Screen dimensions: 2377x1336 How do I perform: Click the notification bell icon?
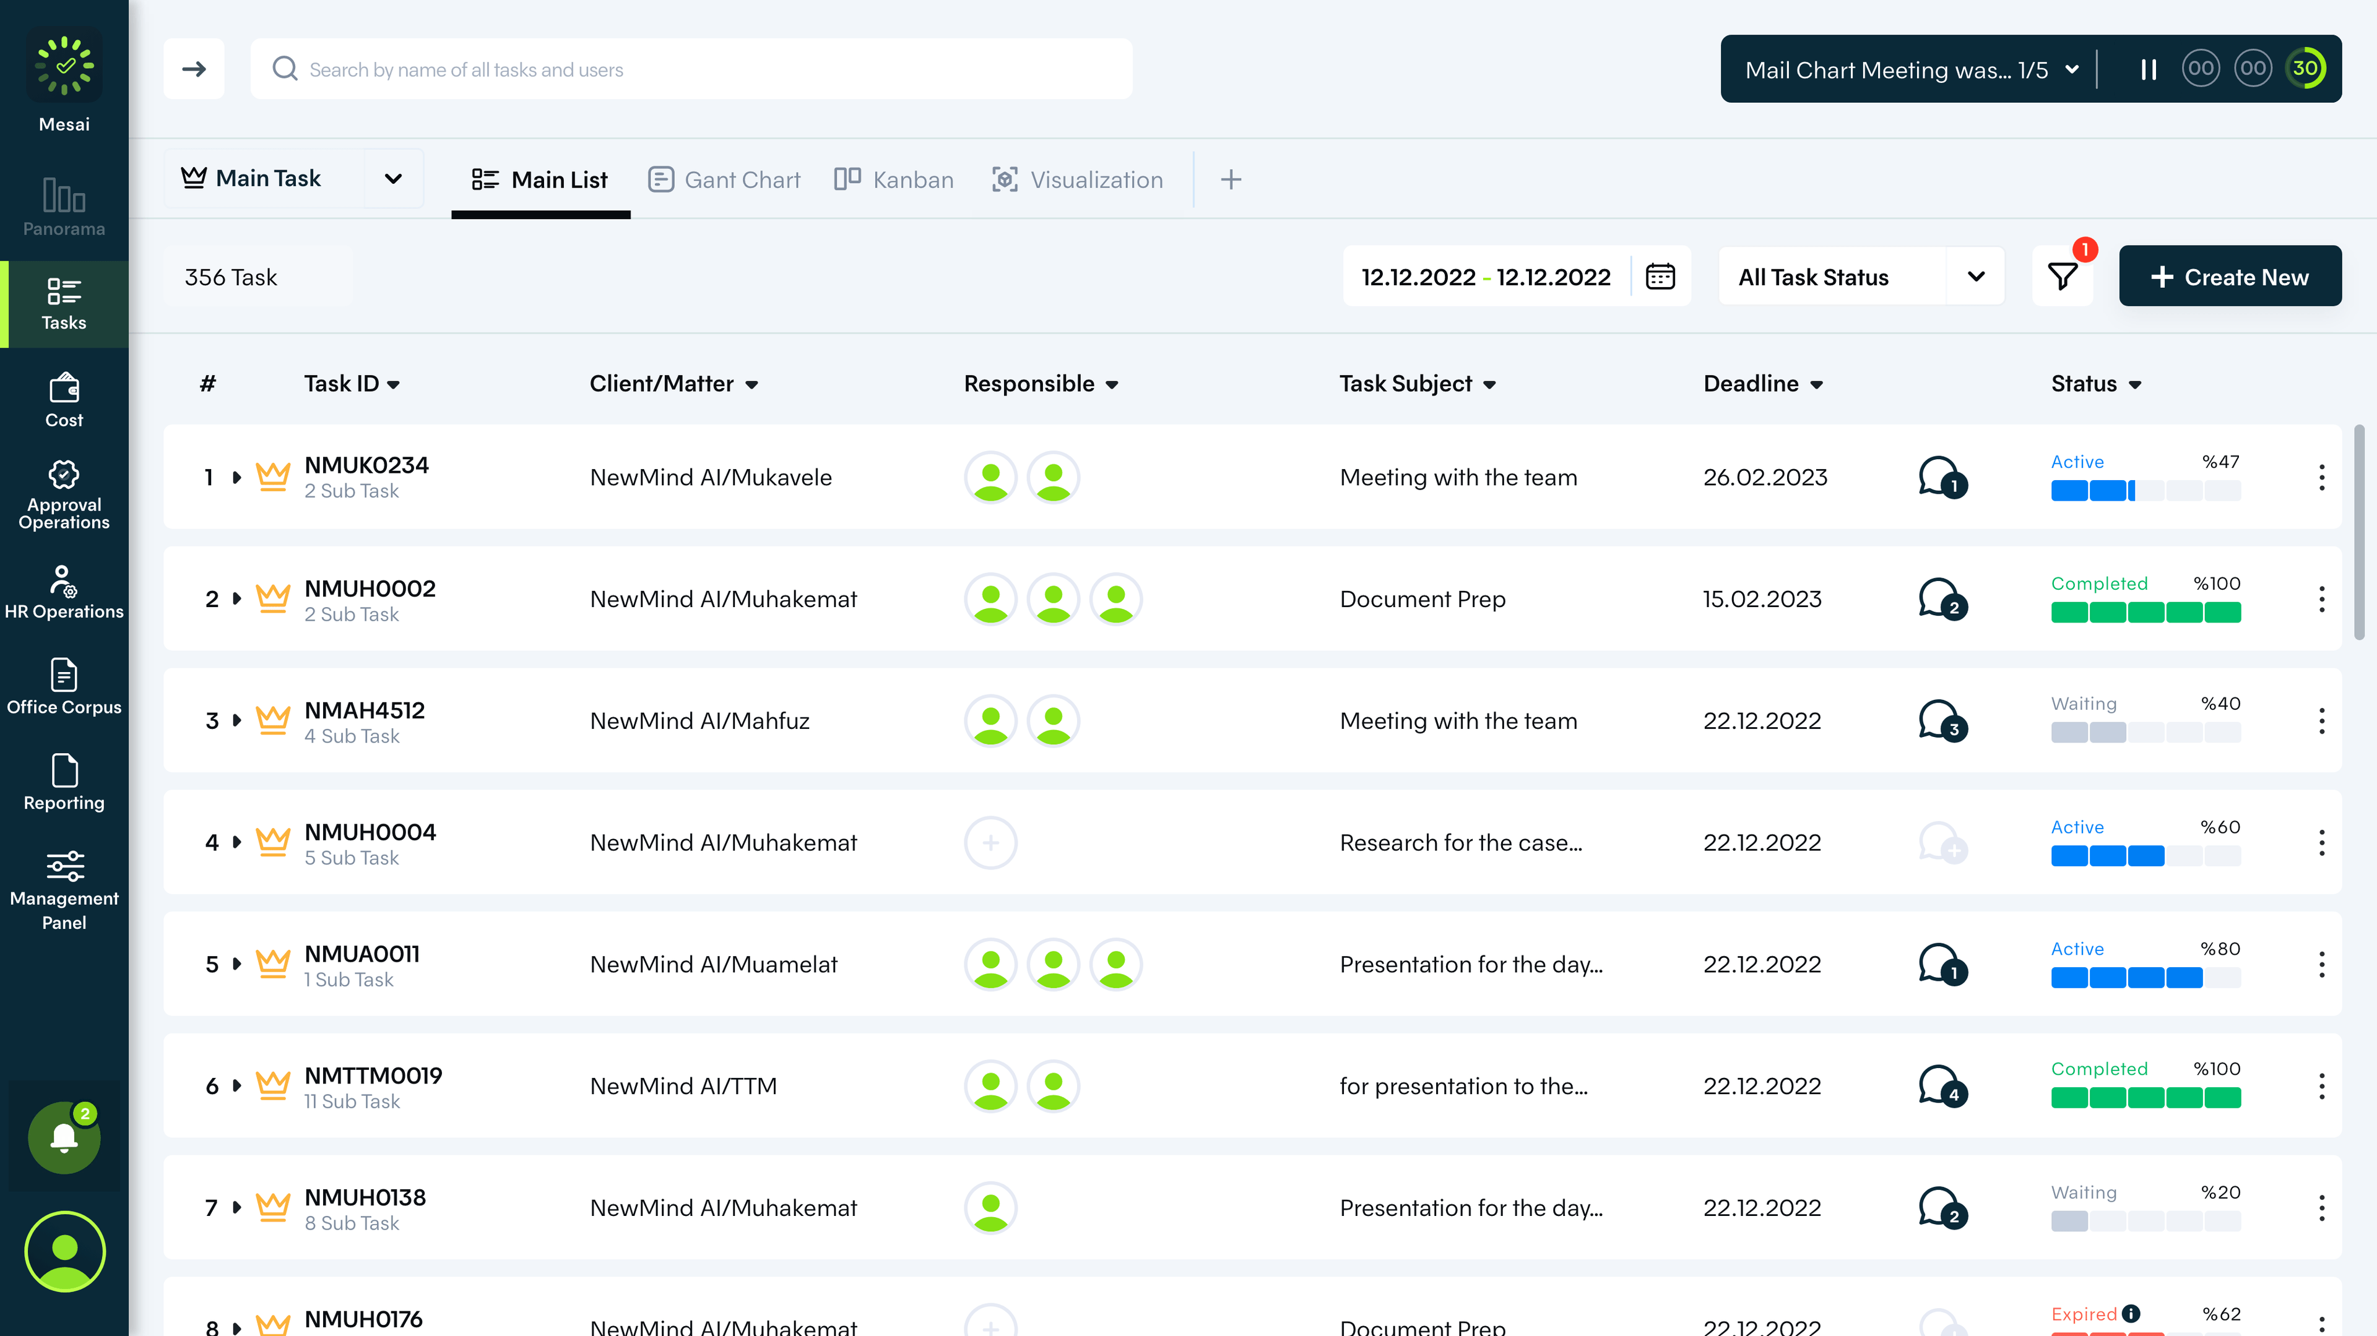[64, 1137]
